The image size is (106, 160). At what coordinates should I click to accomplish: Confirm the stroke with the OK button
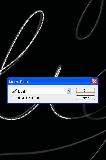coord(85,90)
